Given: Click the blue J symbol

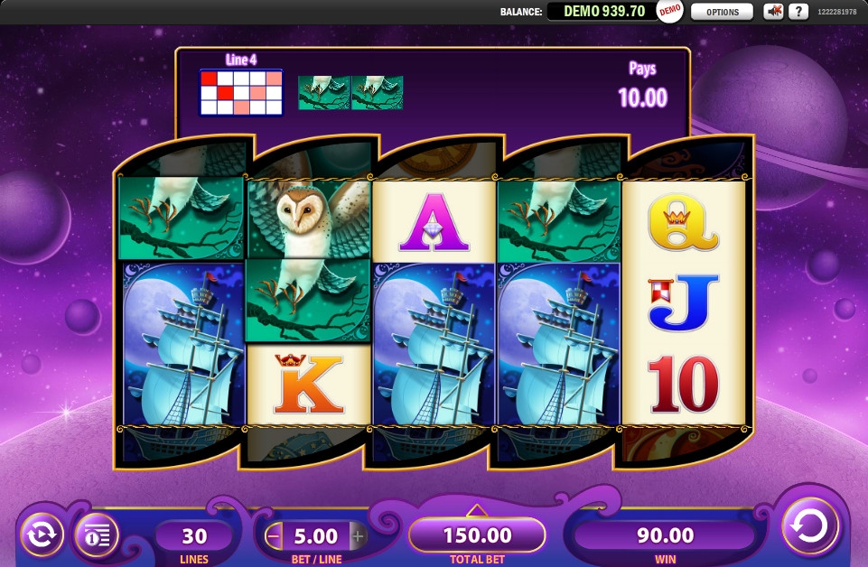Looking at the screenshot, I should (x=683, y=302).
